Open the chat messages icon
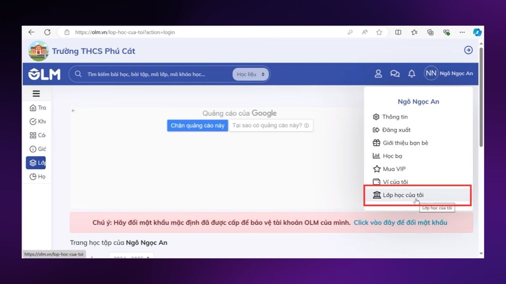 click(x=395, y=74)
